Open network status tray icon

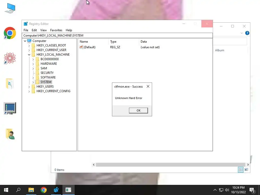pyautogui.click(x=221, y=190)
